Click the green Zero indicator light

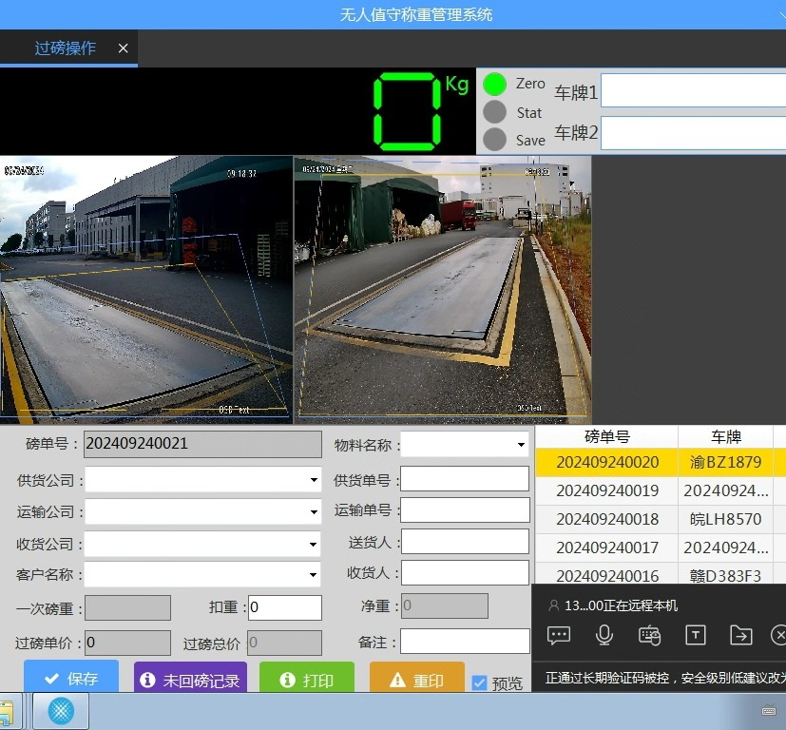click(x=494, y=84)
